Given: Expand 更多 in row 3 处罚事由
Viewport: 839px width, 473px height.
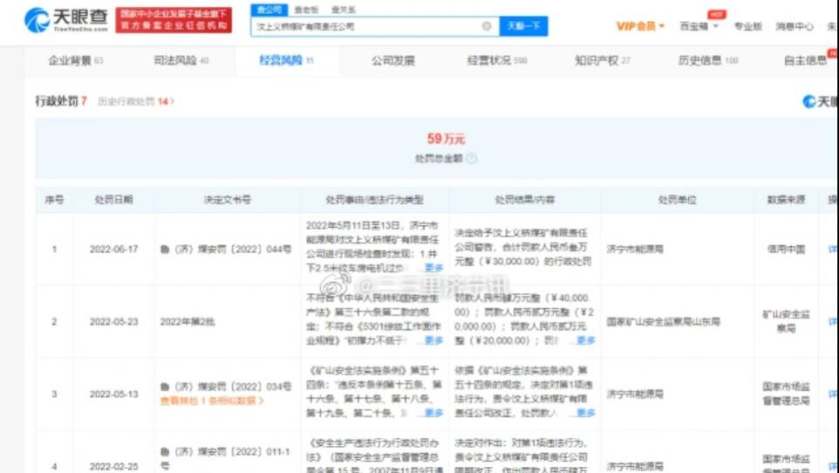Looking at the screenshot, I should point(433,413).
